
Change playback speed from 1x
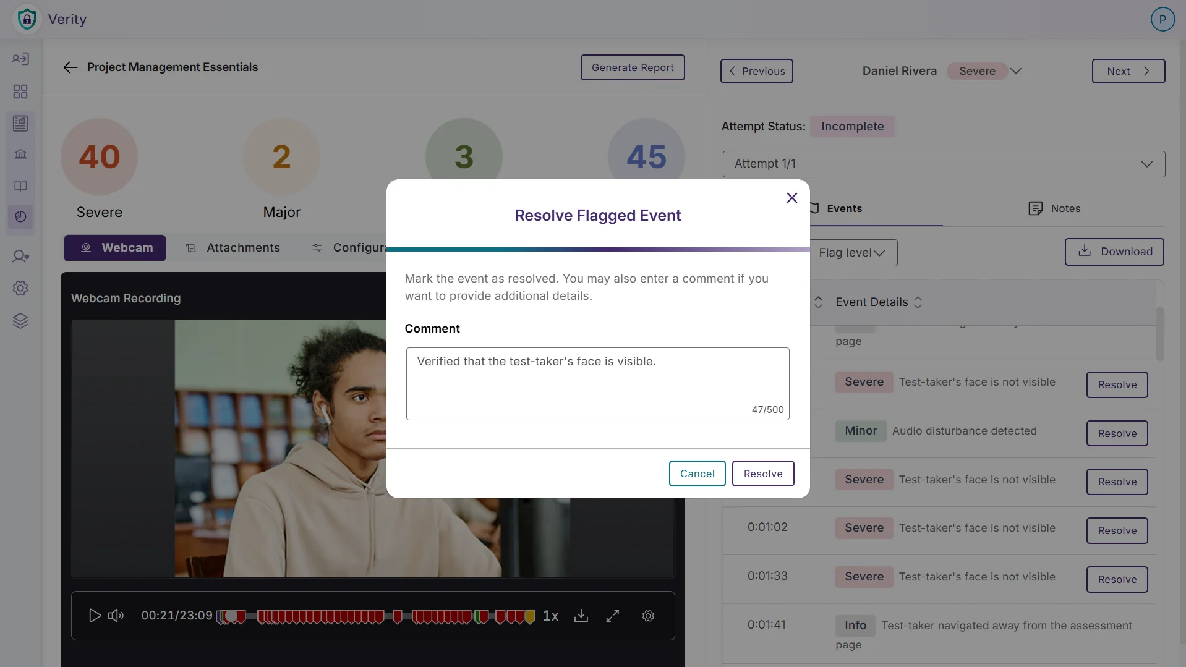point(550,616)
